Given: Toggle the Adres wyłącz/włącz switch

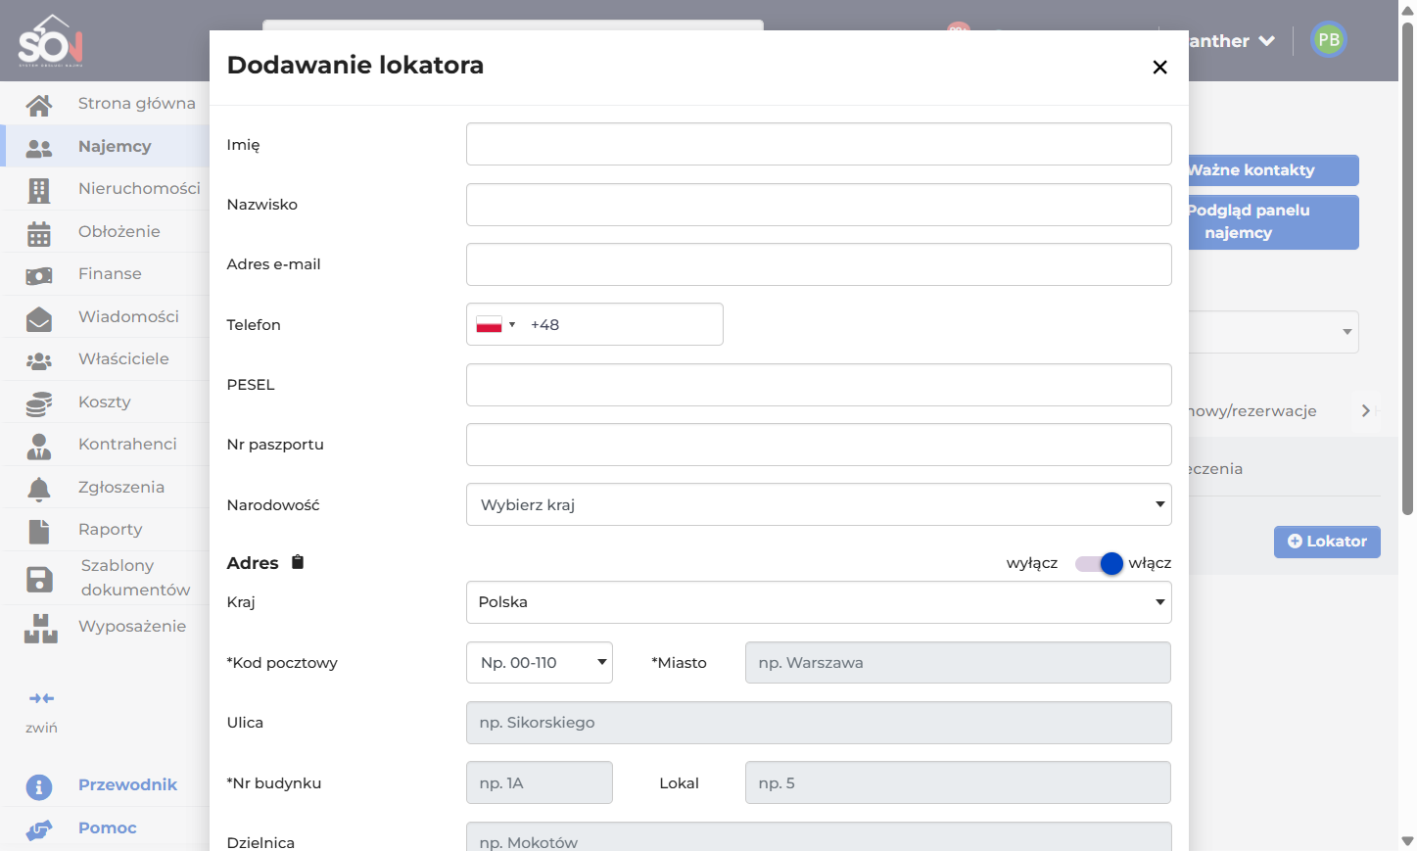Looking at the screenshot, I should (1099, 563).
